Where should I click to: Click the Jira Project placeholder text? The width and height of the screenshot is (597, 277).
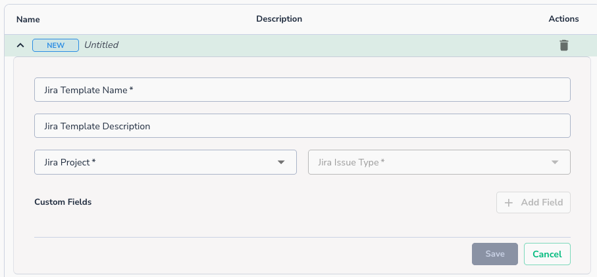[x=70, y=162]
